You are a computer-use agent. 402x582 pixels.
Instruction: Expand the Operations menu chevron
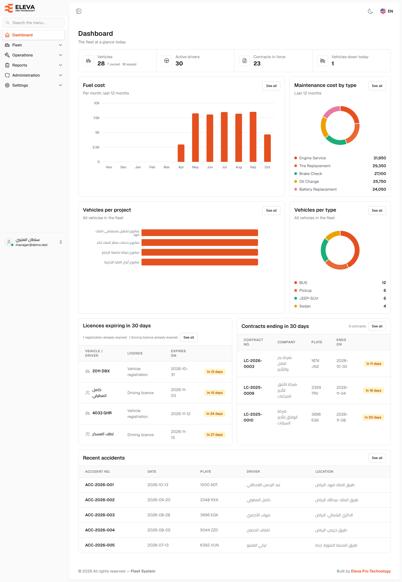point(61,55)
